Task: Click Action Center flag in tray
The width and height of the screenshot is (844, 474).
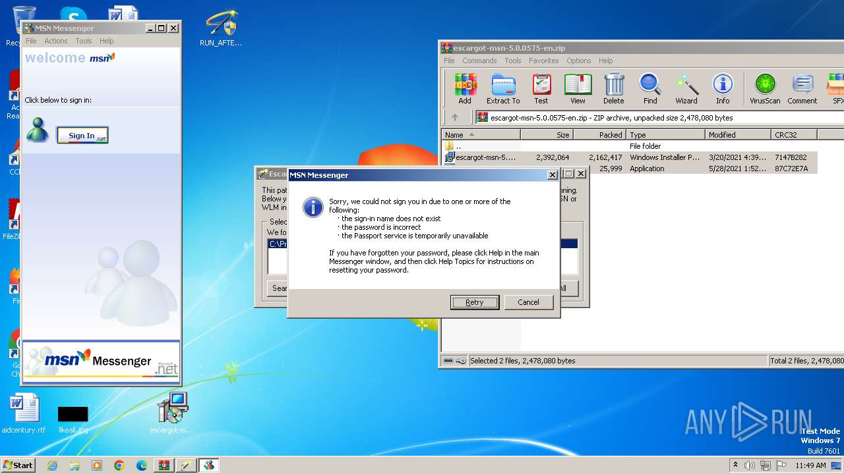Action: (781, 465)
